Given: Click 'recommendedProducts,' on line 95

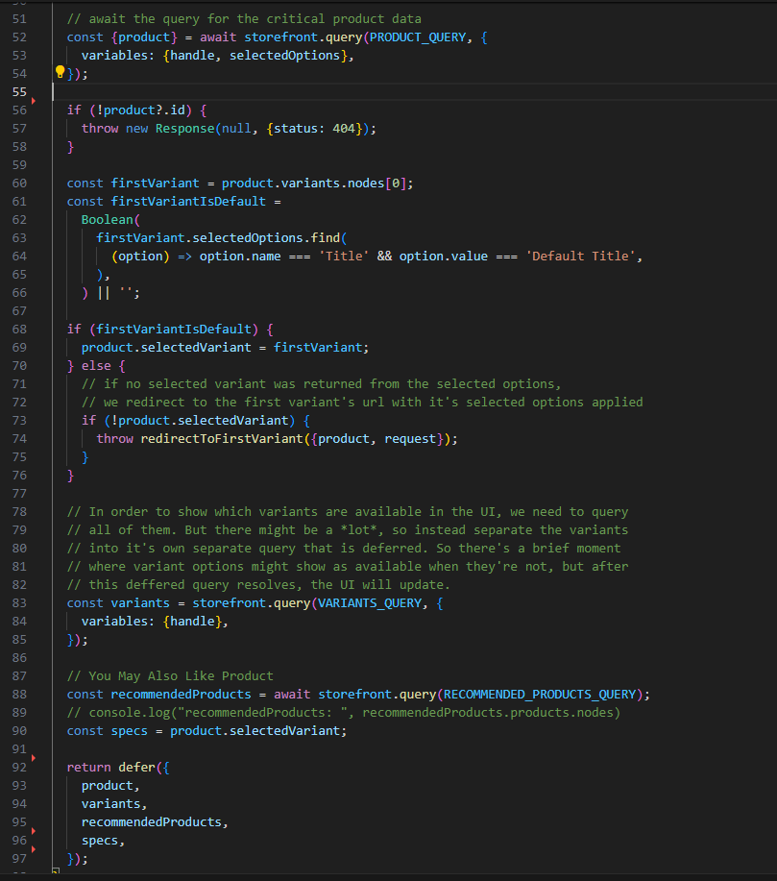Looking at the screenshot, I should click(155, 822).
